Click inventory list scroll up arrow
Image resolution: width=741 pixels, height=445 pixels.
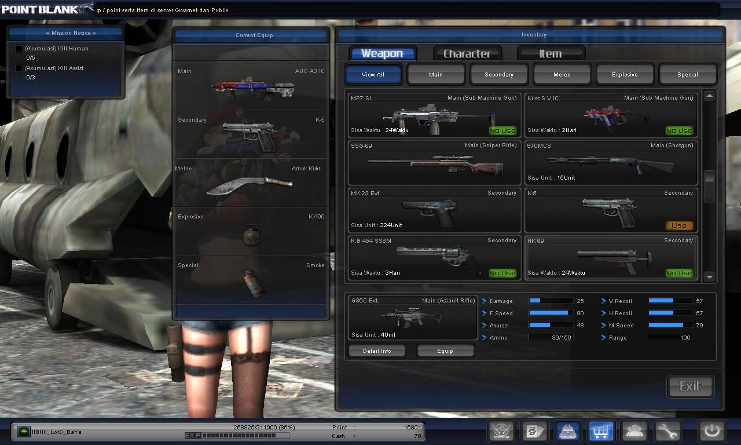point(710,96)
